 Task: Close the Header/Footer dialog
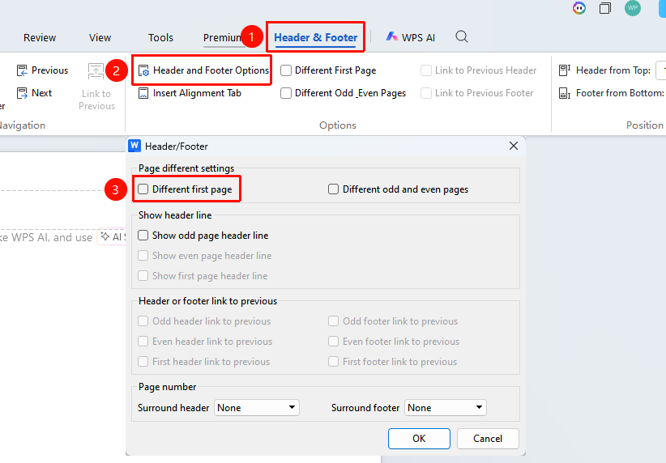pyautogui.click(x=514, y=146)
